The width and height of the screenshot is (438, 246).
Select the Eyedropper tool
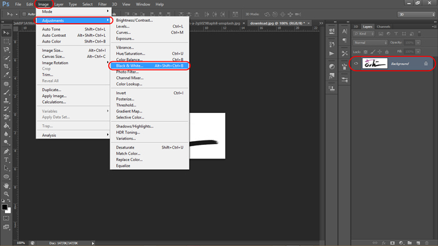[6, 75]
